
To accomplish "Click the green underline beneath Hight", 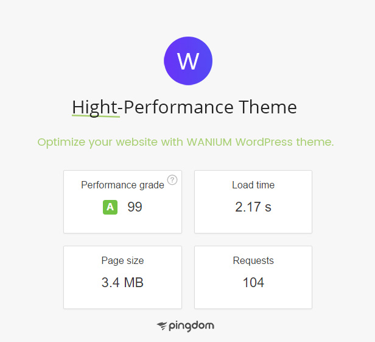I will [96, 116].
